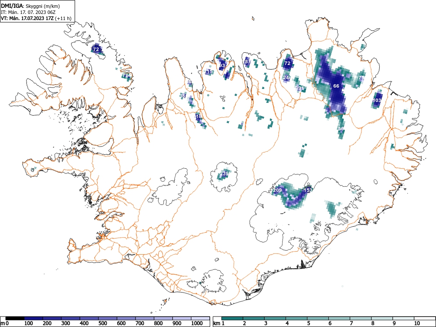Image resolution: width=436 pixels, height=327 pixels.
Task: Select the '93' visibility value
Action: click(222, 66)
